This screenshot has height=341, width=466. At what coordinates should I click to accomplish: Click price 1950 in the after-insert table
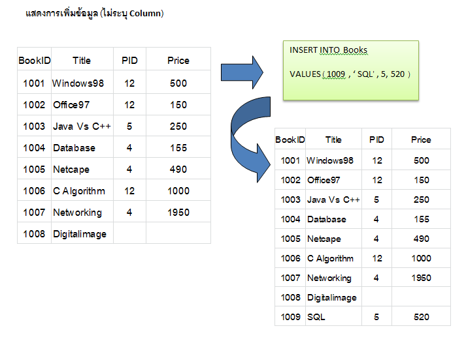[x=421, y=278]
